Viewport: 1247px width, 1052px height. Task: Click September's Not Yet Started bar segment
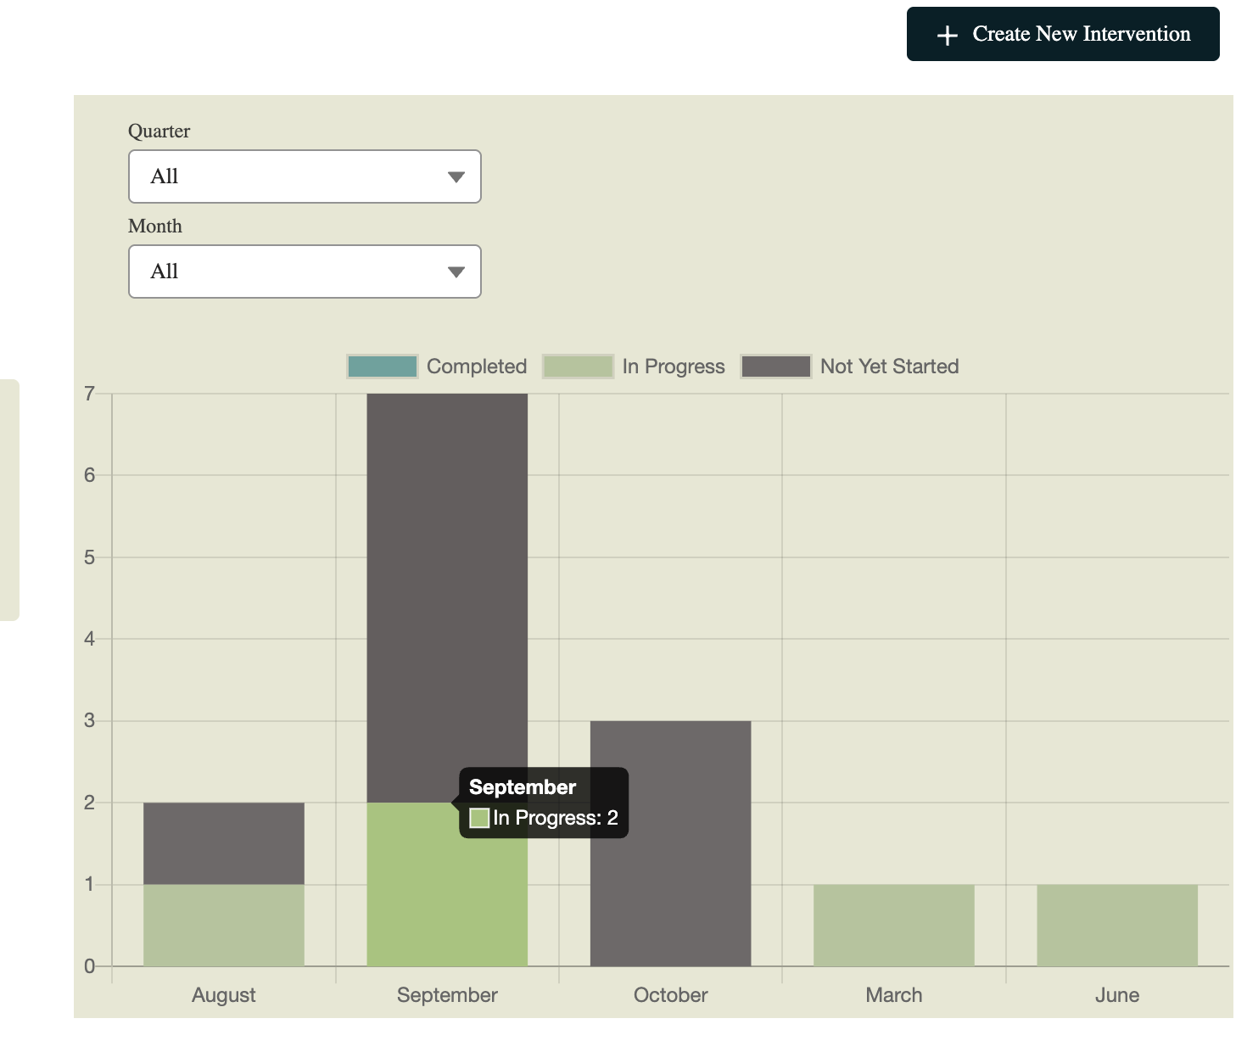(x=447, y=598)
